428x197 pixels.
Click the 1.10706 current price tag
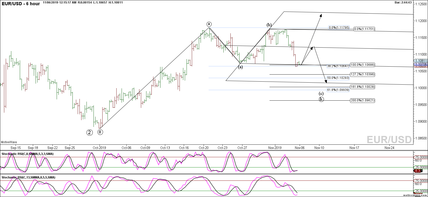[420, 64]
